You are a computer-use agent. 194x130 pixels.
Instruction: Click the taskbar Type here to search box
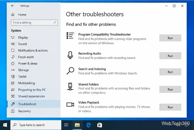coord(36,125)
